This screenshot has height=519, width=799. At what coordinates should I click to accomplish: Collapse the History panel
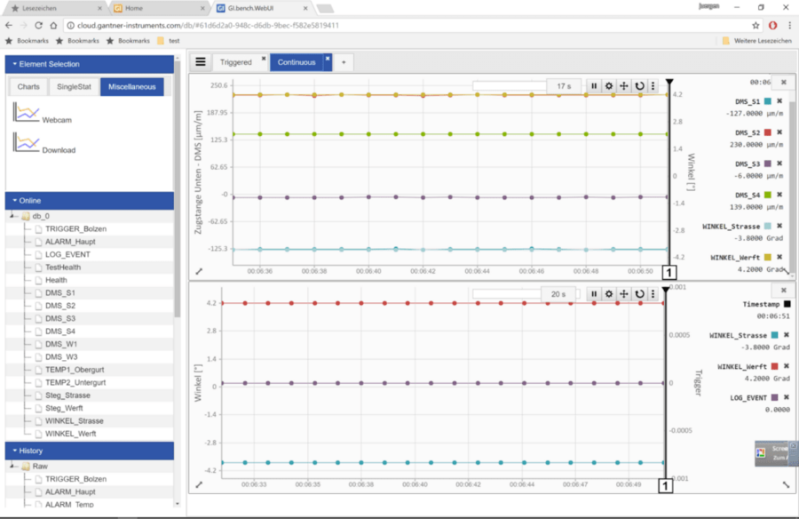pyautogui.click(x=89, y=451)
